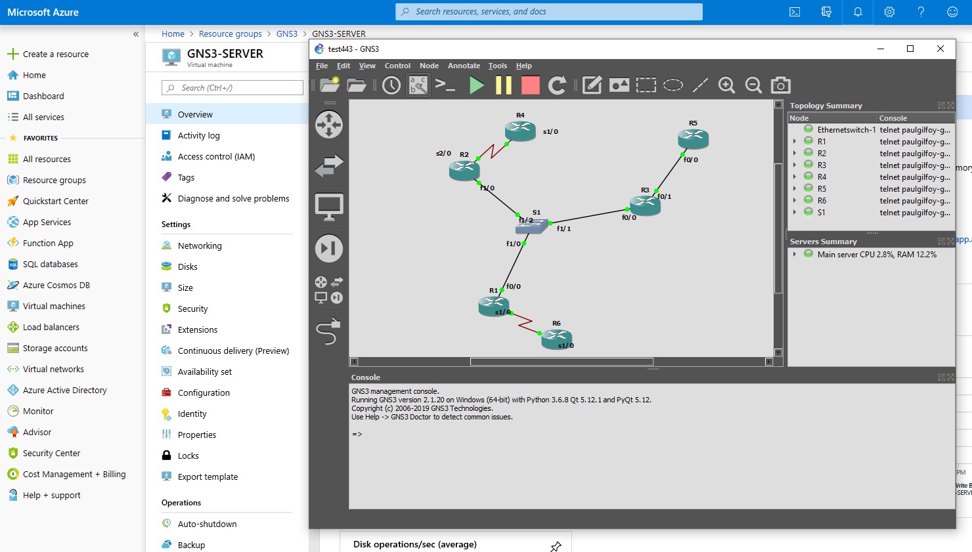This screenshot has height=552, width=972.
Task: Start all nodes with green play
Action: pos(477,85)
